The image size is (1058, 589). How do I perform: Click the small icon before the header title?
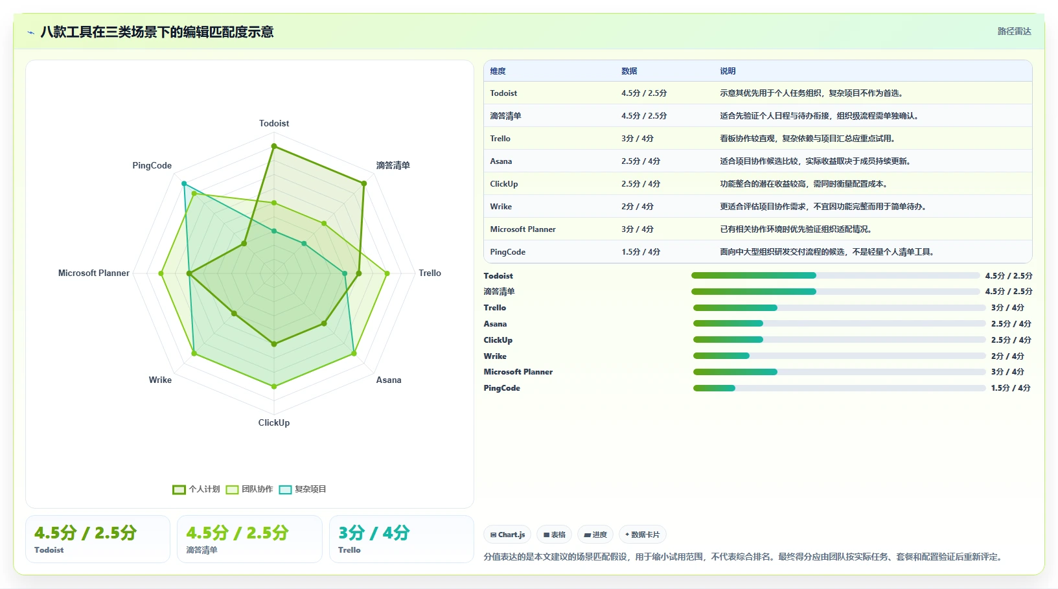pyautogui.click(x=30, y=32)
